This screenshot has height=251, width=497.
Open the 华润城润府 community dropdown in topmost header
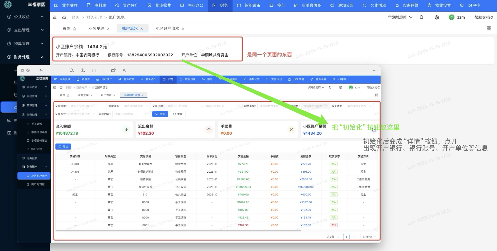point(400,17)
